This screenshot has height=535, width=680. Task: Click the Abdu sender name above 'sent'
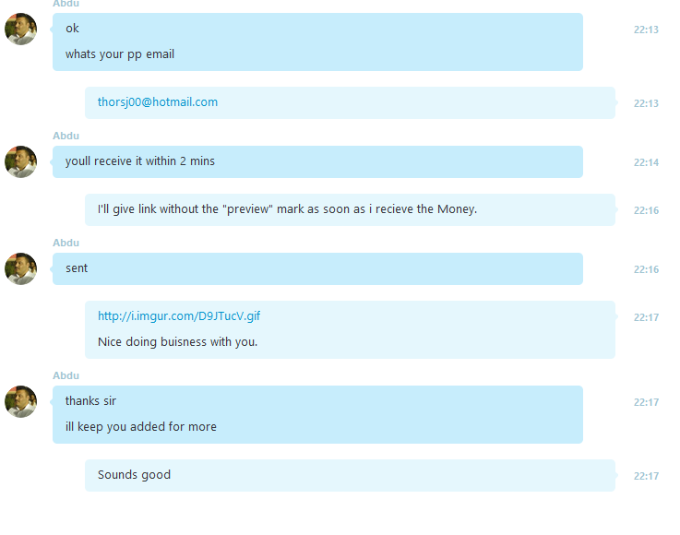(66, 243)
